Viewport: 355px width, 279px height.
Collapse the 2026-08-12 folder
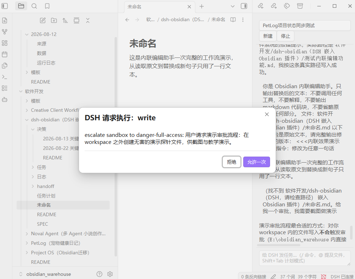click(27, 35)
